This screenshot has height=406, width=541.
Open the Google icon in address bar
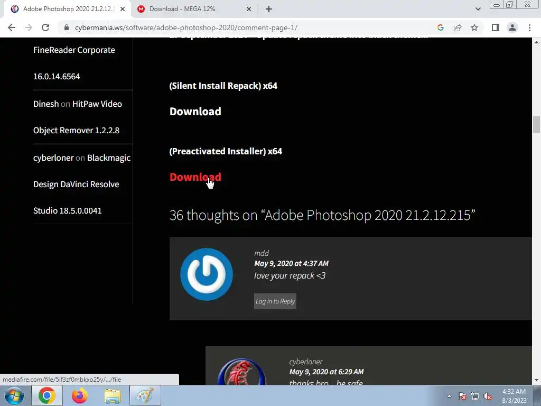(440, 27)
